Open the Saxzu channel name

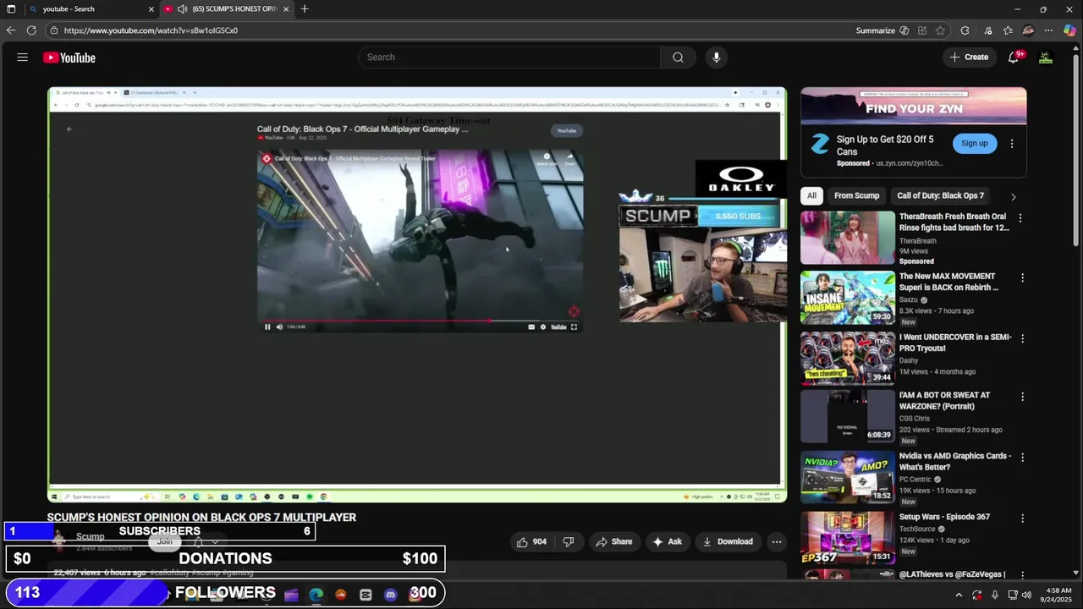coord(908,299)
